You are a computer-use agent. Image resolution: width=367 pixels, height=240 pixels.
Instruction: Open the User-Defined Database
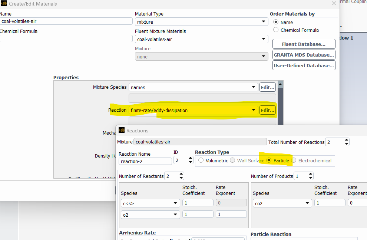pyautogui.click(x=303, y=65)
